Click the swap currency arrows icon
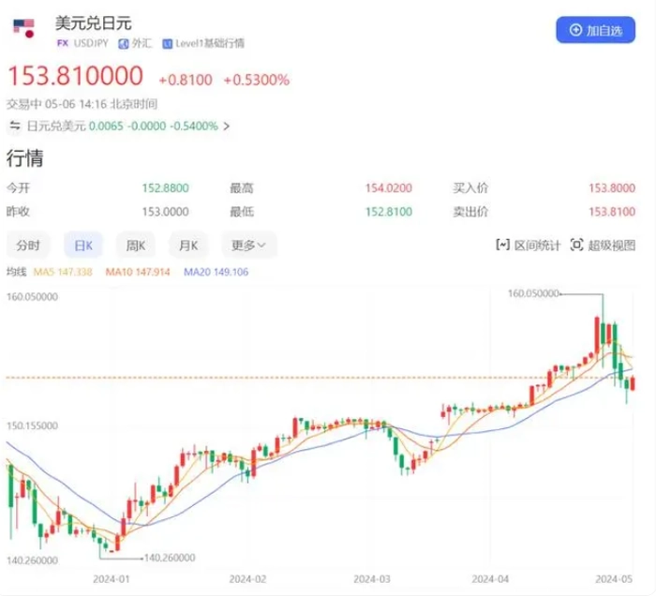 click(15, 126)
